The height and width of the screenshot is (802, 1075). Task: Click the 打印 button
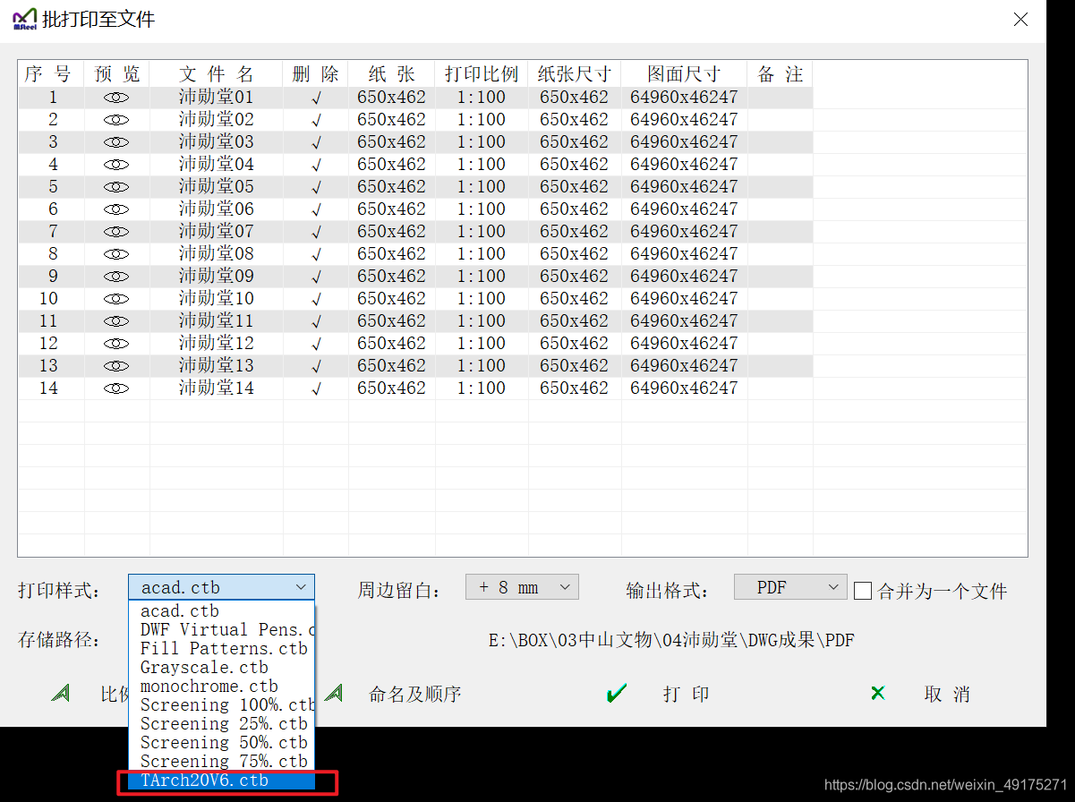point(687,694)
